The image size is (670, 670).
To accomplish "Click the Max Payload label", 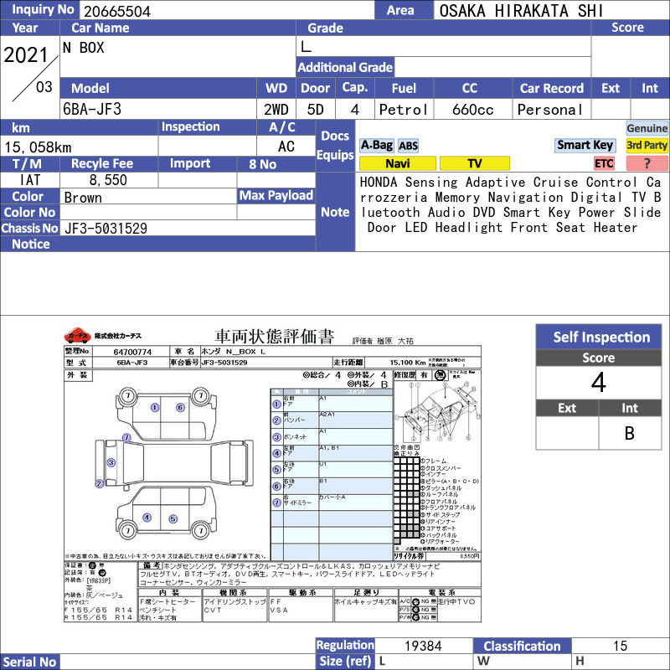I will pos(276,195).
